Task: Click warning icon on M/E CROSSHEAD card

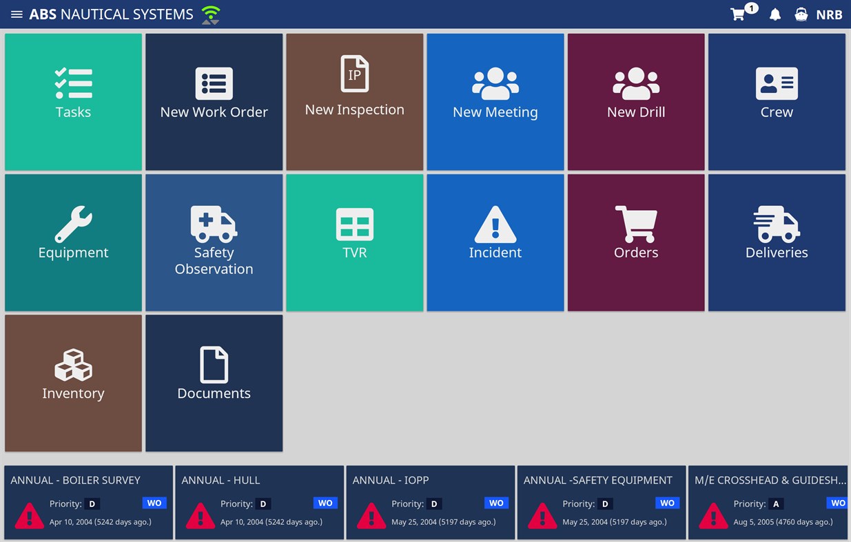Action: 712,515
